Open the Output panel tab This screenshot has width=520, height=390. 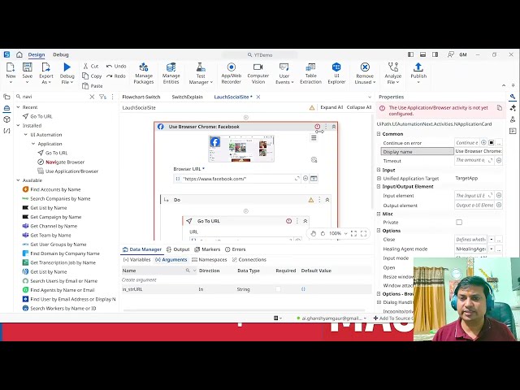(x=178, y=249)
